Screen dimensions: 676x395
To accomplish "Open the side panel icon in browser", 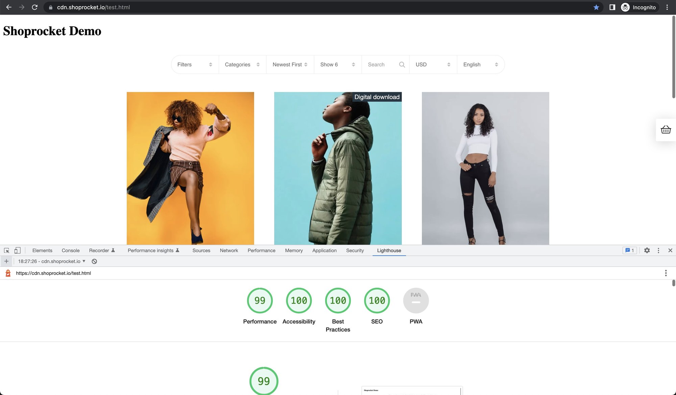I will (x=612, y=7).
